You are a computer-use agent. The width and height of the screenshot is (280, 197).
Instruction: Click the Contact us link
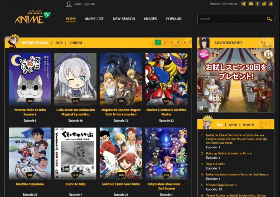tap(230, 4)
